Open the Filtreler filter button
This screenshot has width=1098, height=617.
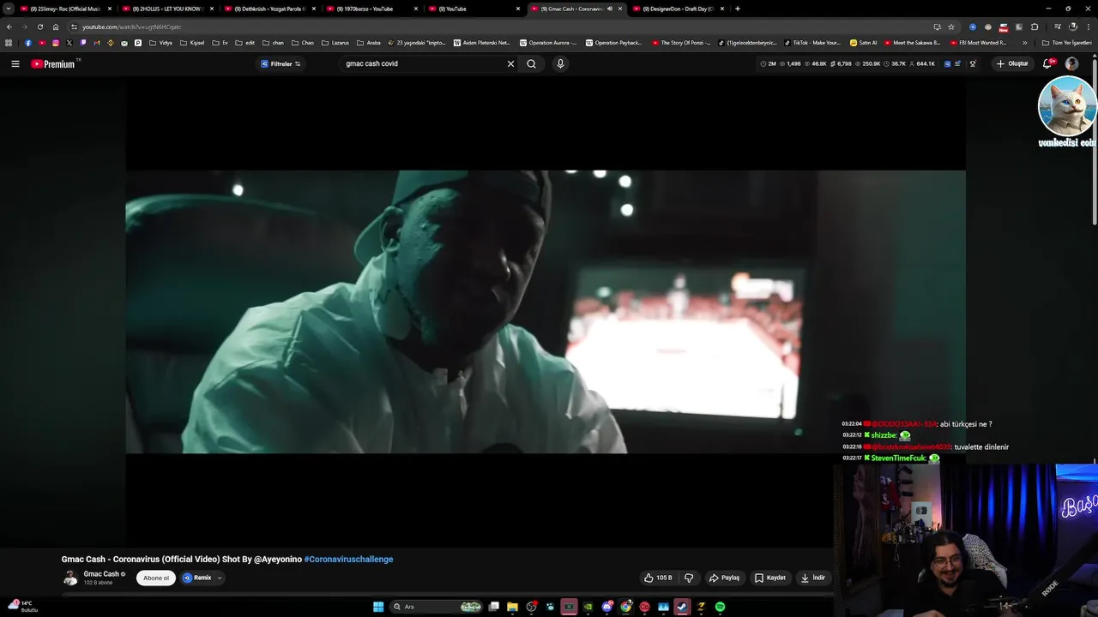[281, 63]
